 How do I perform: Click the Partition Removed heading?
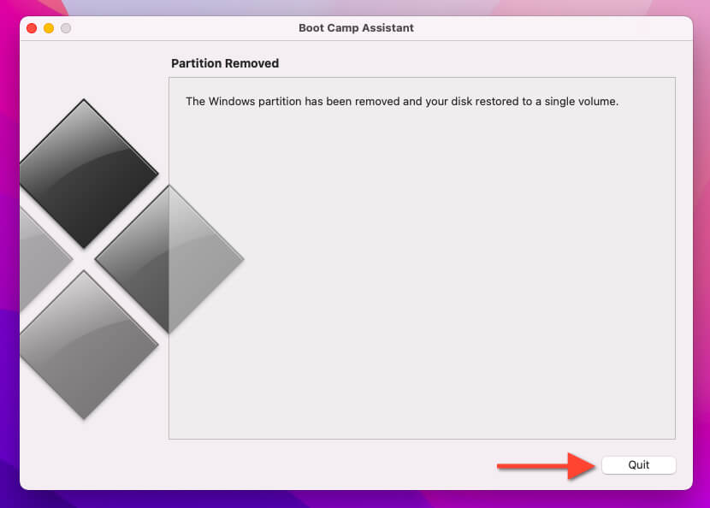tap(225, 63)
